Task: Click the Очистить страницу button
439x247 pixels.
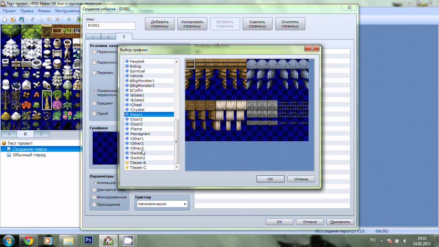Action: [290, 24]
